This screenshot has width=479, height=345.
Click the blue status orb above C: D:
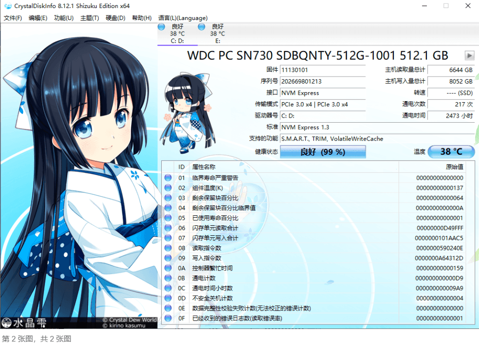161,27
